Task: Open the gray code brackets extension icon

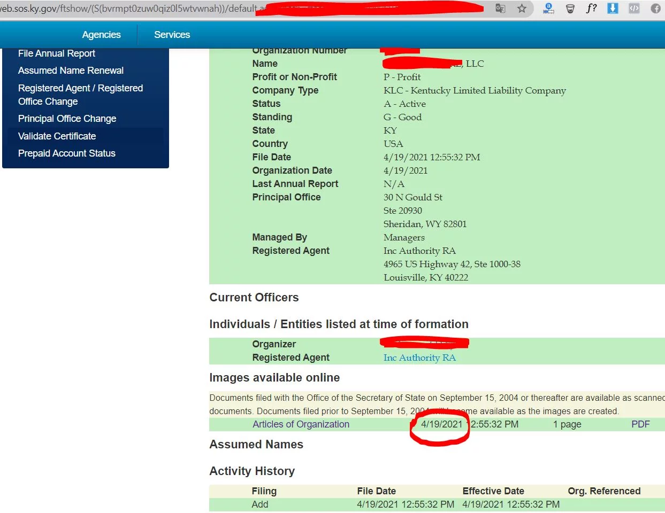Action: 634,9
